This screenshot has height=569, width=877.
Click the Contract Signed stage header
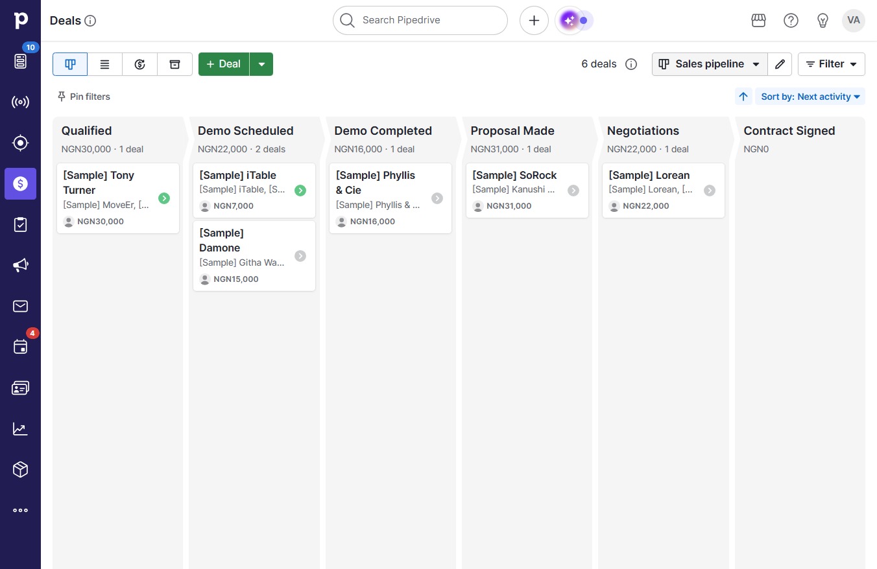789,131
